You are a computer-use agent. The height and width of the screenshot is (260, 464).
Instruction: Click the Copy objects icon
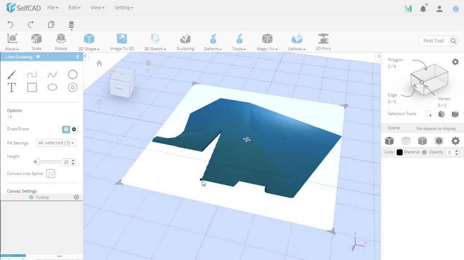[x=51, y=24]
